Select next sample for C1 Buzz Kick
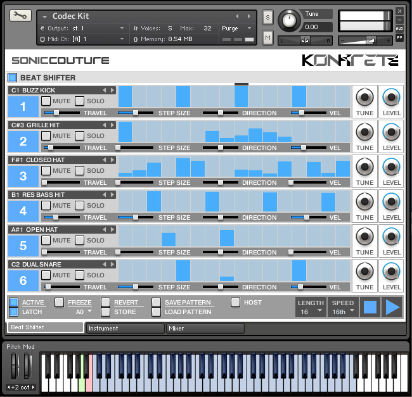The image size is (412, 397). coord(112,91)
